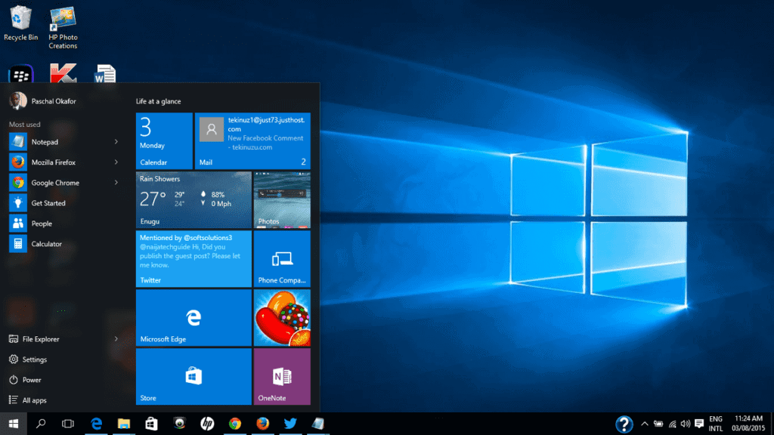
Task: Open the camera app taskbar icon
Action: click(x=179, y=424)
